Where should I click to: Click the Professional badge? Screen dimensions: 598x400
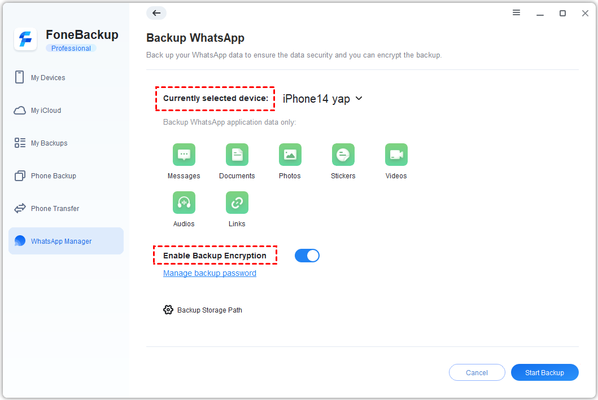[71, 49]
